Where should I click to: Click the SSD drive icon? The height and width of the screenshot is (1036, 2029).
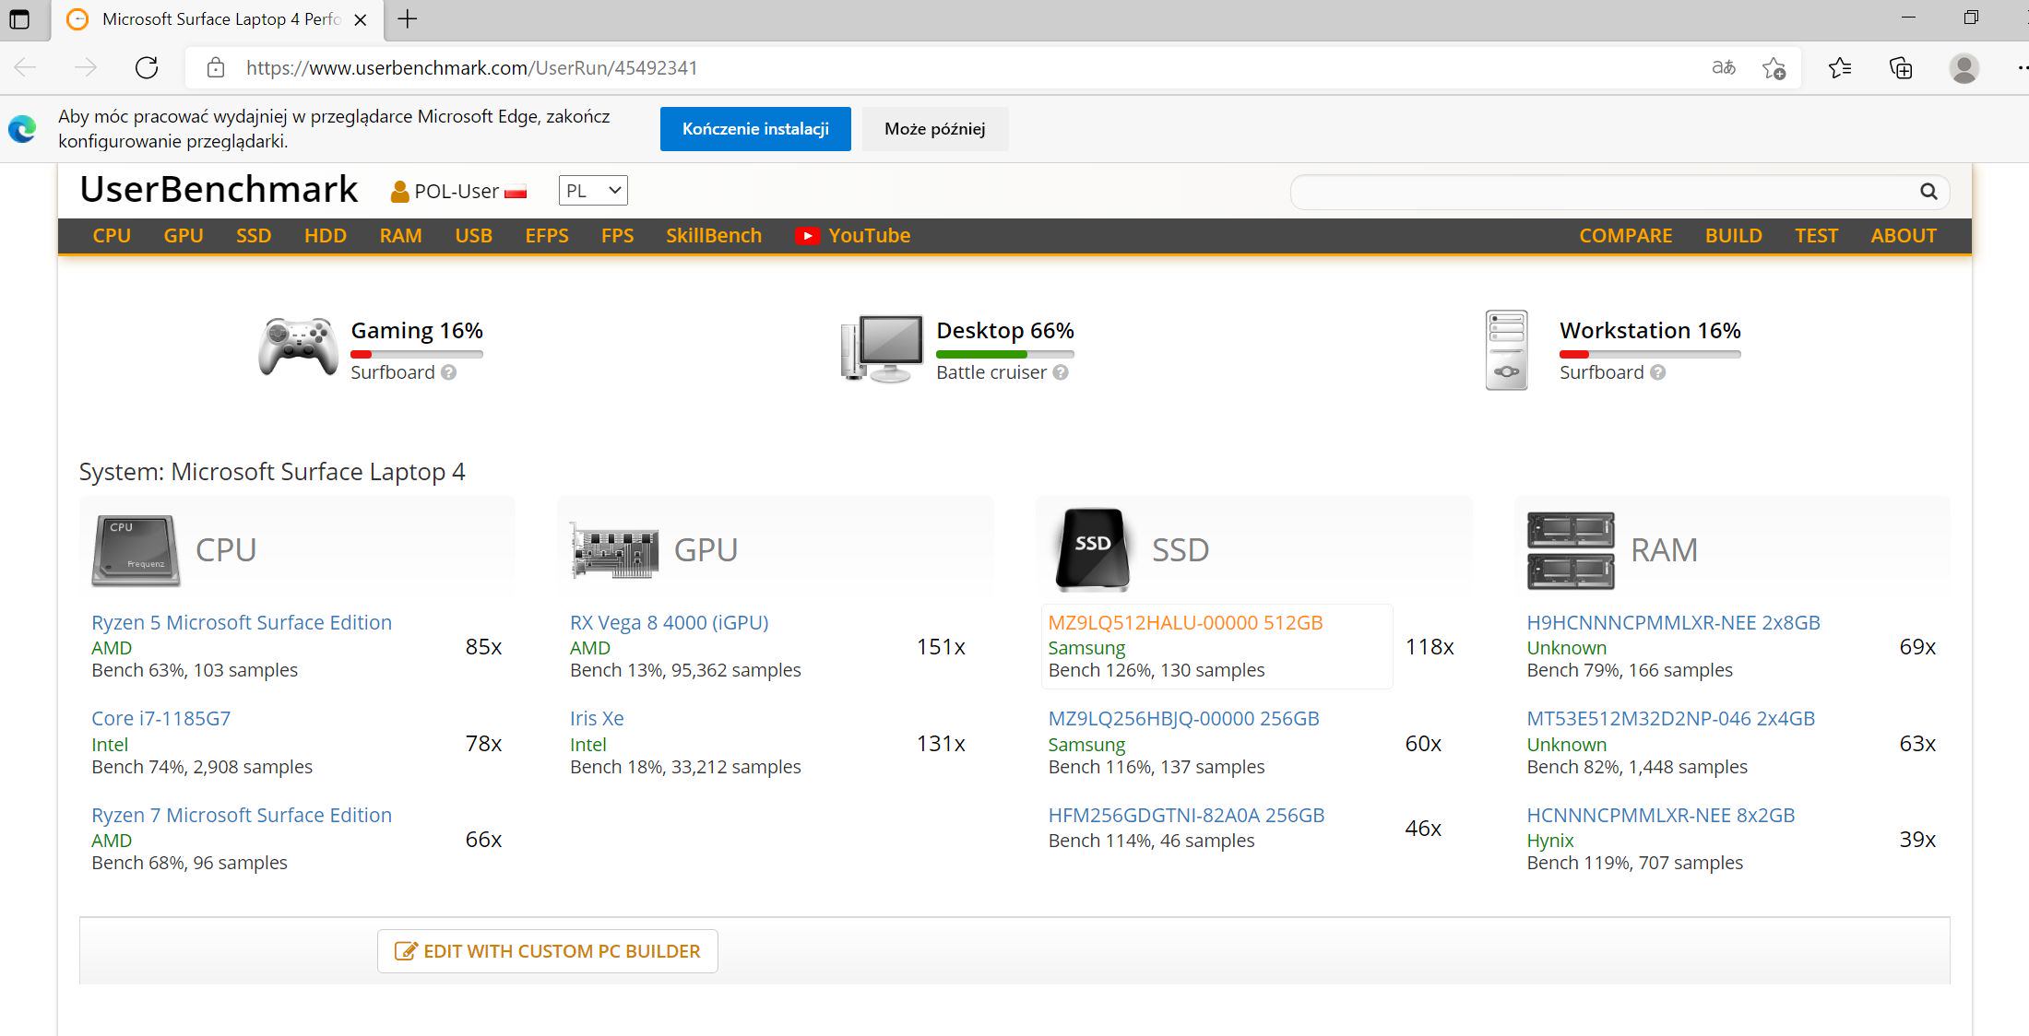pyautogui.click(x=1093, y=548)
